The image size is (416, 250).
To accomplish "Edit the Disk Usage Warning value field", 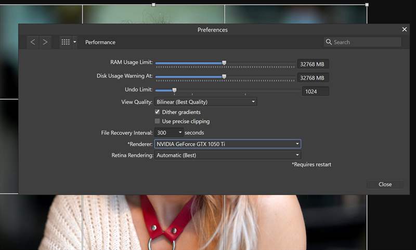I will [x=313, y=78].
